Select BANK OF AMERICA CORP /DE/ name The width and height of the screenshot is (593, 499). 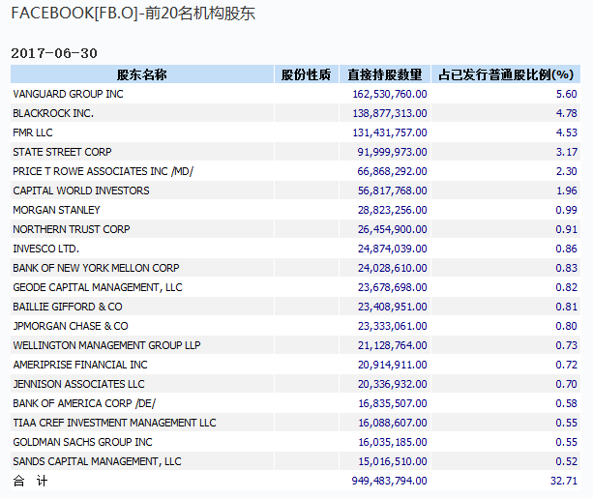pyautogui.click(x=84, y=403)
